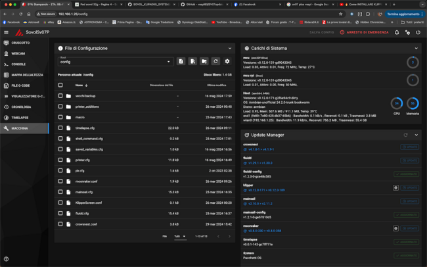The width and height of the screenshot is (427, 267).
Task: Open Cronologia in the sidebar
Action: click(x=21, y=107)
